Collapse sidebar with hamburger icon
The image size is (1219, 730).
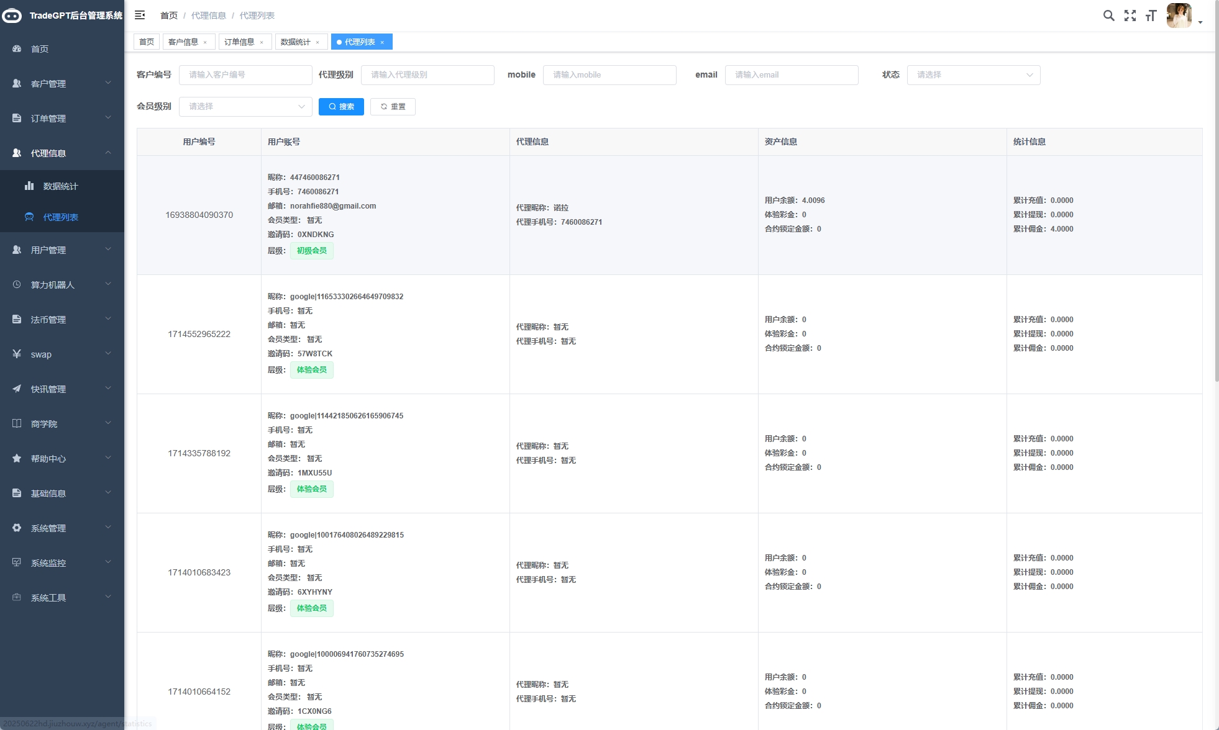click(140, 15)
